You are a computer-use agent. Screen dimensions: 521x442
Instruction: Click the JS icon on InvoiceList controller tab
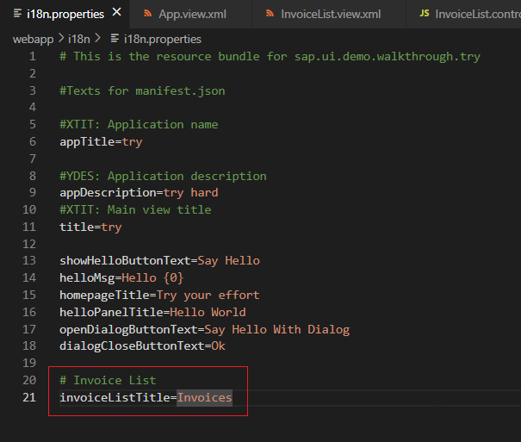425,13
